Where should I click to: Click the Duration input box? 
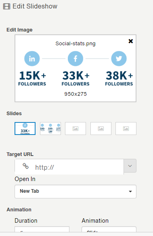42,229
